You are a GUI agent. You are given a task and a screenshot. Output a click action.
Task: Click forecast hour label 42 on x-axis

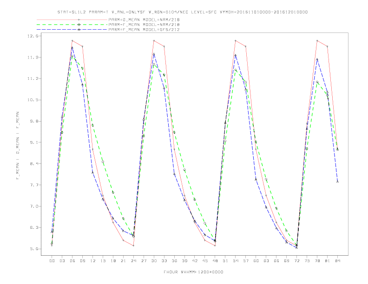[195, 261]
